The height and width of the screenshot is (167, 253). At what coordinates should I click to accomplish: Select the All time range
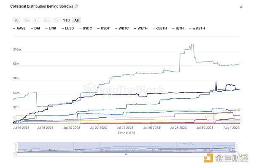76,20
